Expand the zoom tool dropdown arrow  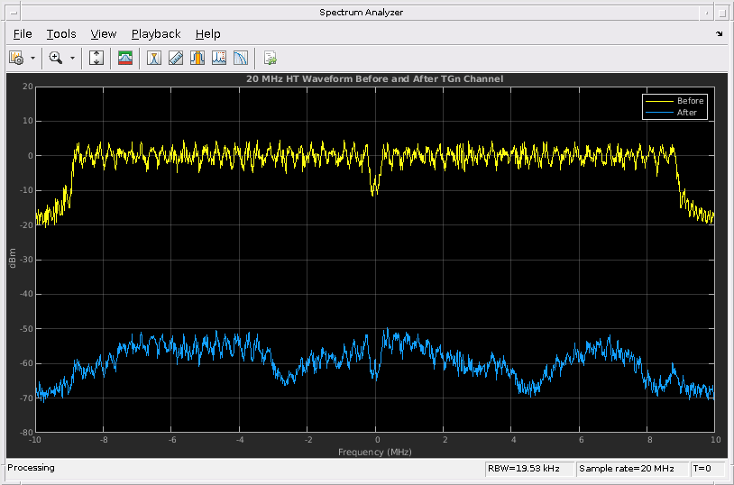72,58
